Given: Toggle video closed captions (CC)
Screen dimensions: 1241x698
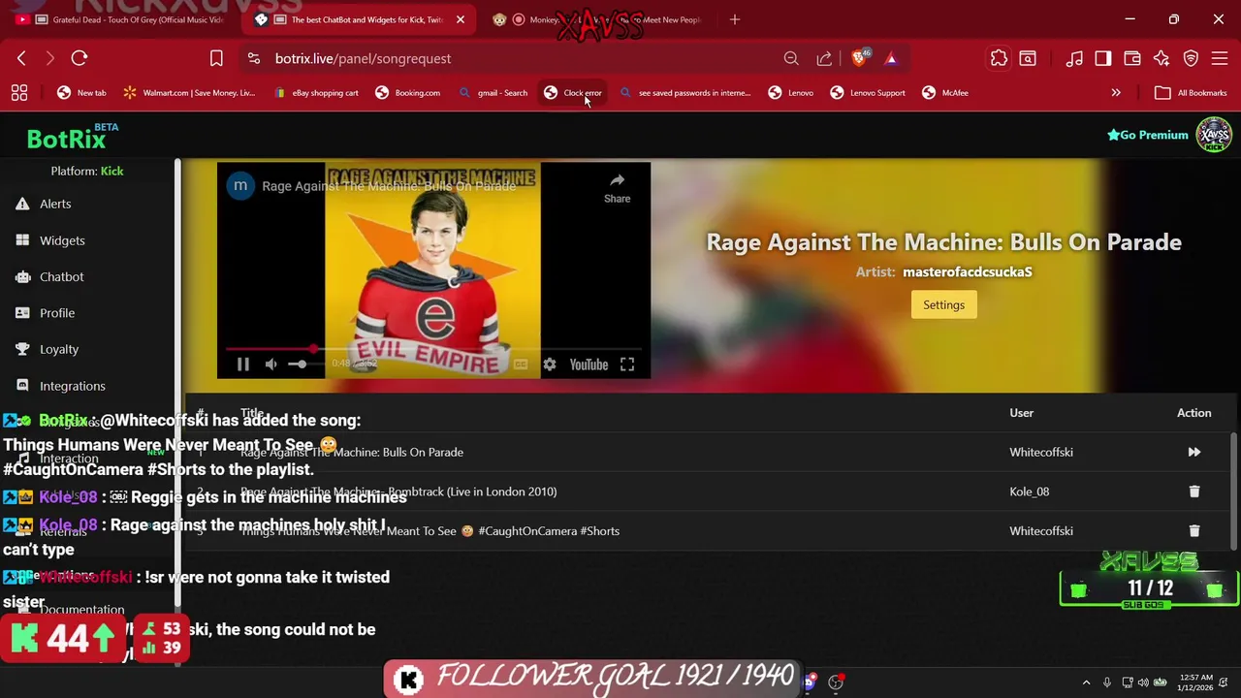Looking at the screenshot, I should (x=521, y=365).
